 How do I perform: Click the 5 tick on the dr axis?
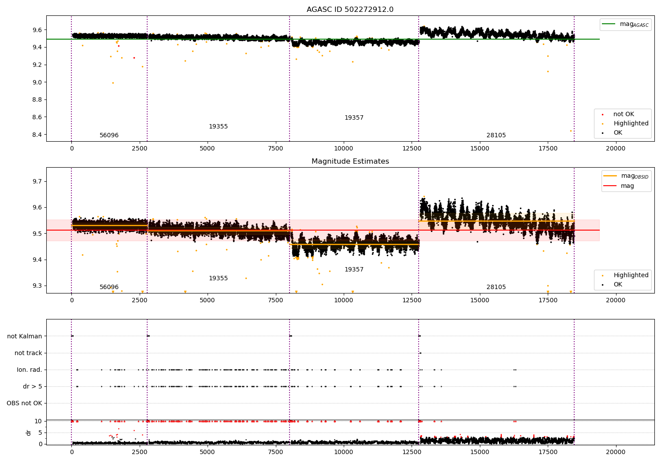pos(40,433)
